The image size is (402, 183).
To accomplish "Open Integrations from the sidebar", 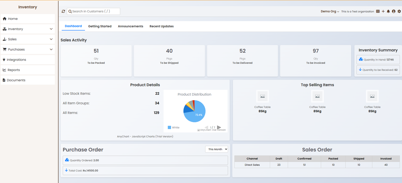I will [16, 60].
